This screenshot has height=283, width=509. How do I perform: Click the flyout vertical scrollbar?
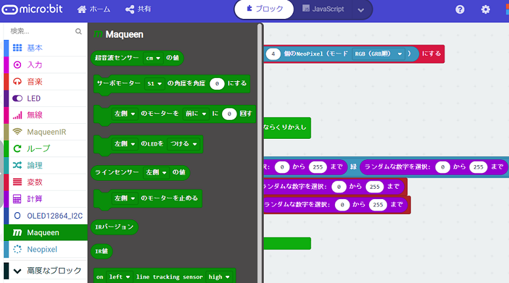click(259, 152)
